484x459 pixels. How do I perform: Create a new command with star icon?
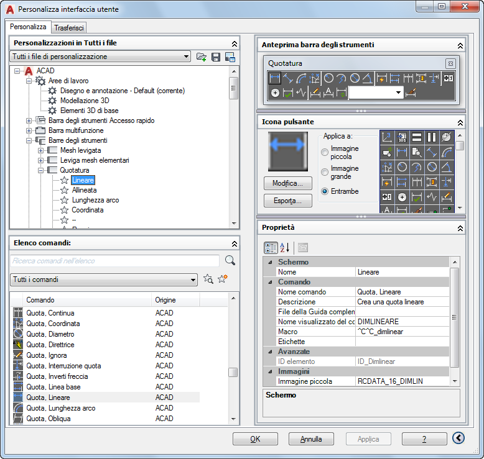click(223, 279)
